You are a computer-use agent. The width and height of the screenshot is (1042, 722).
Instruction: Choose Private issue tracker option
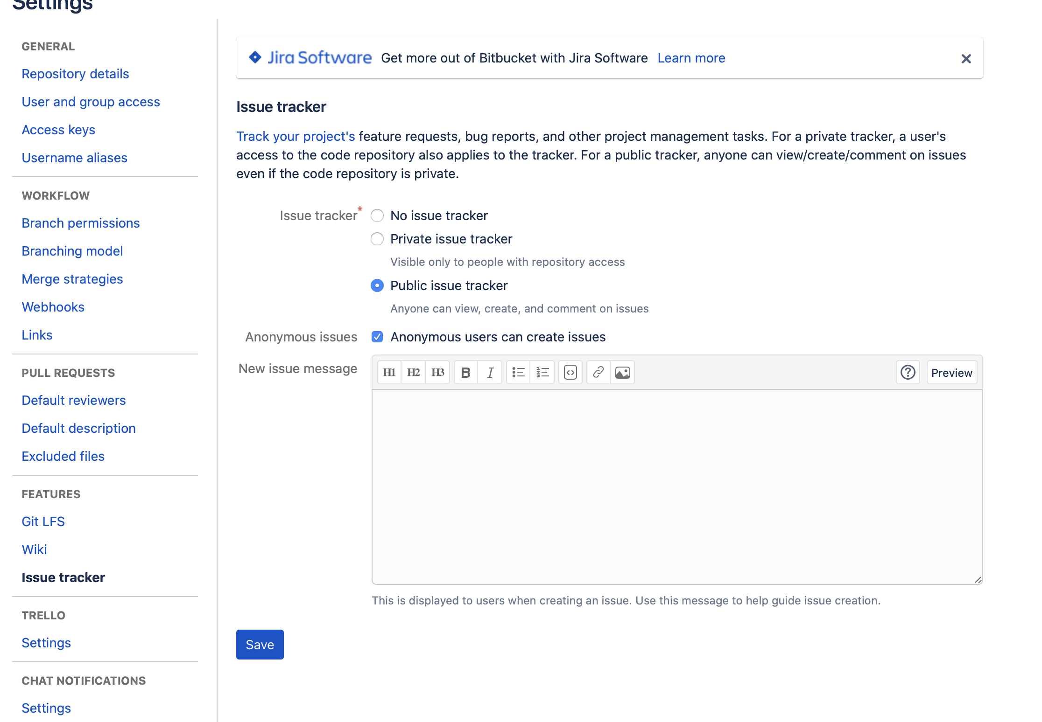point(377,239)
